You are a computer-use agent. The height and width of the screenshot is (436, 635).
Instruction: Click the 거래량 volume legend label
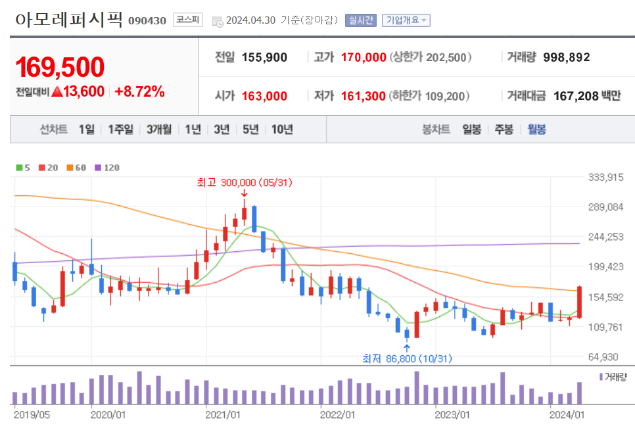(613, 377)
